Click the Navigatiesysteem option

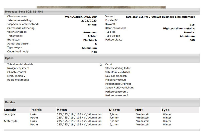click(x=18, y=68)
